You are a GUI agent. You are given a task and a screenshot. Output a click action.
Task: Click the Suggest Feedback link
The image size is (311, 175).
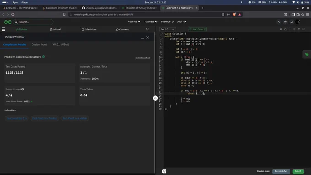143,58
